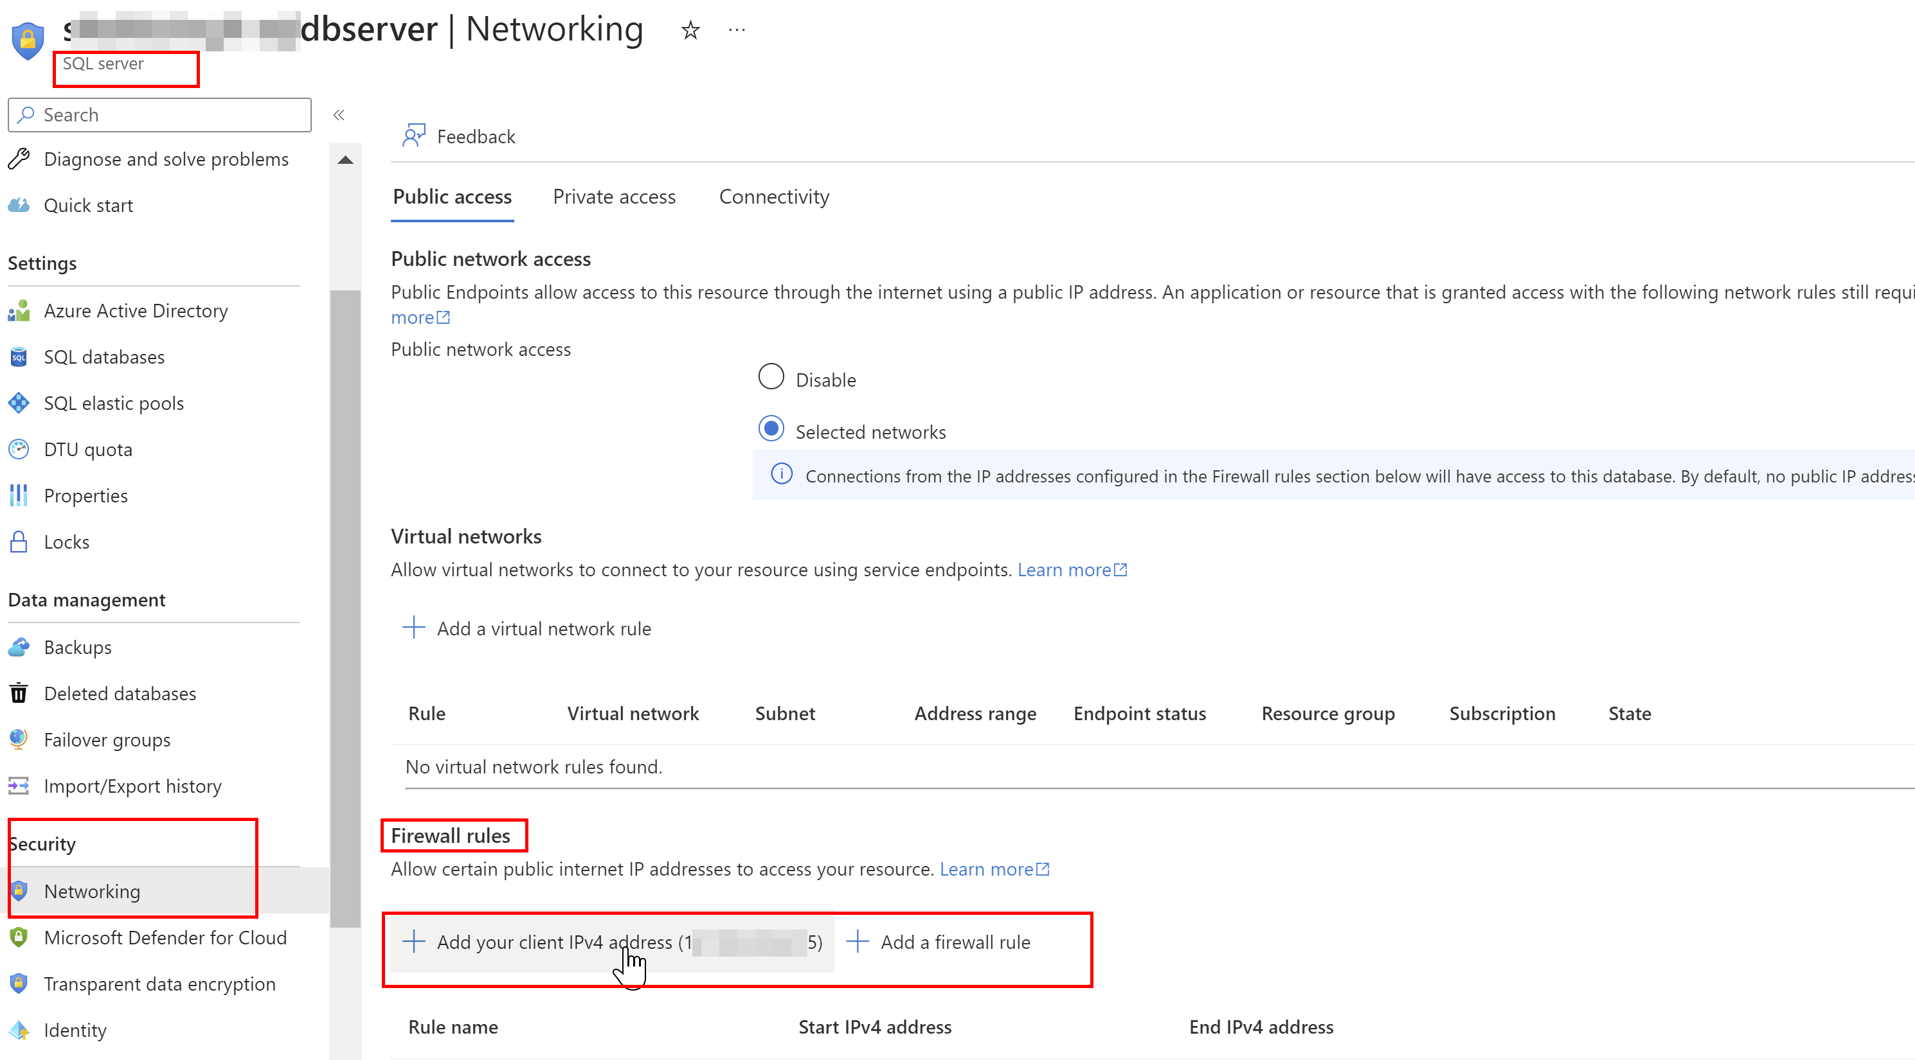Go to Backups page
Screen dimensions: 1915x1060
77,647
